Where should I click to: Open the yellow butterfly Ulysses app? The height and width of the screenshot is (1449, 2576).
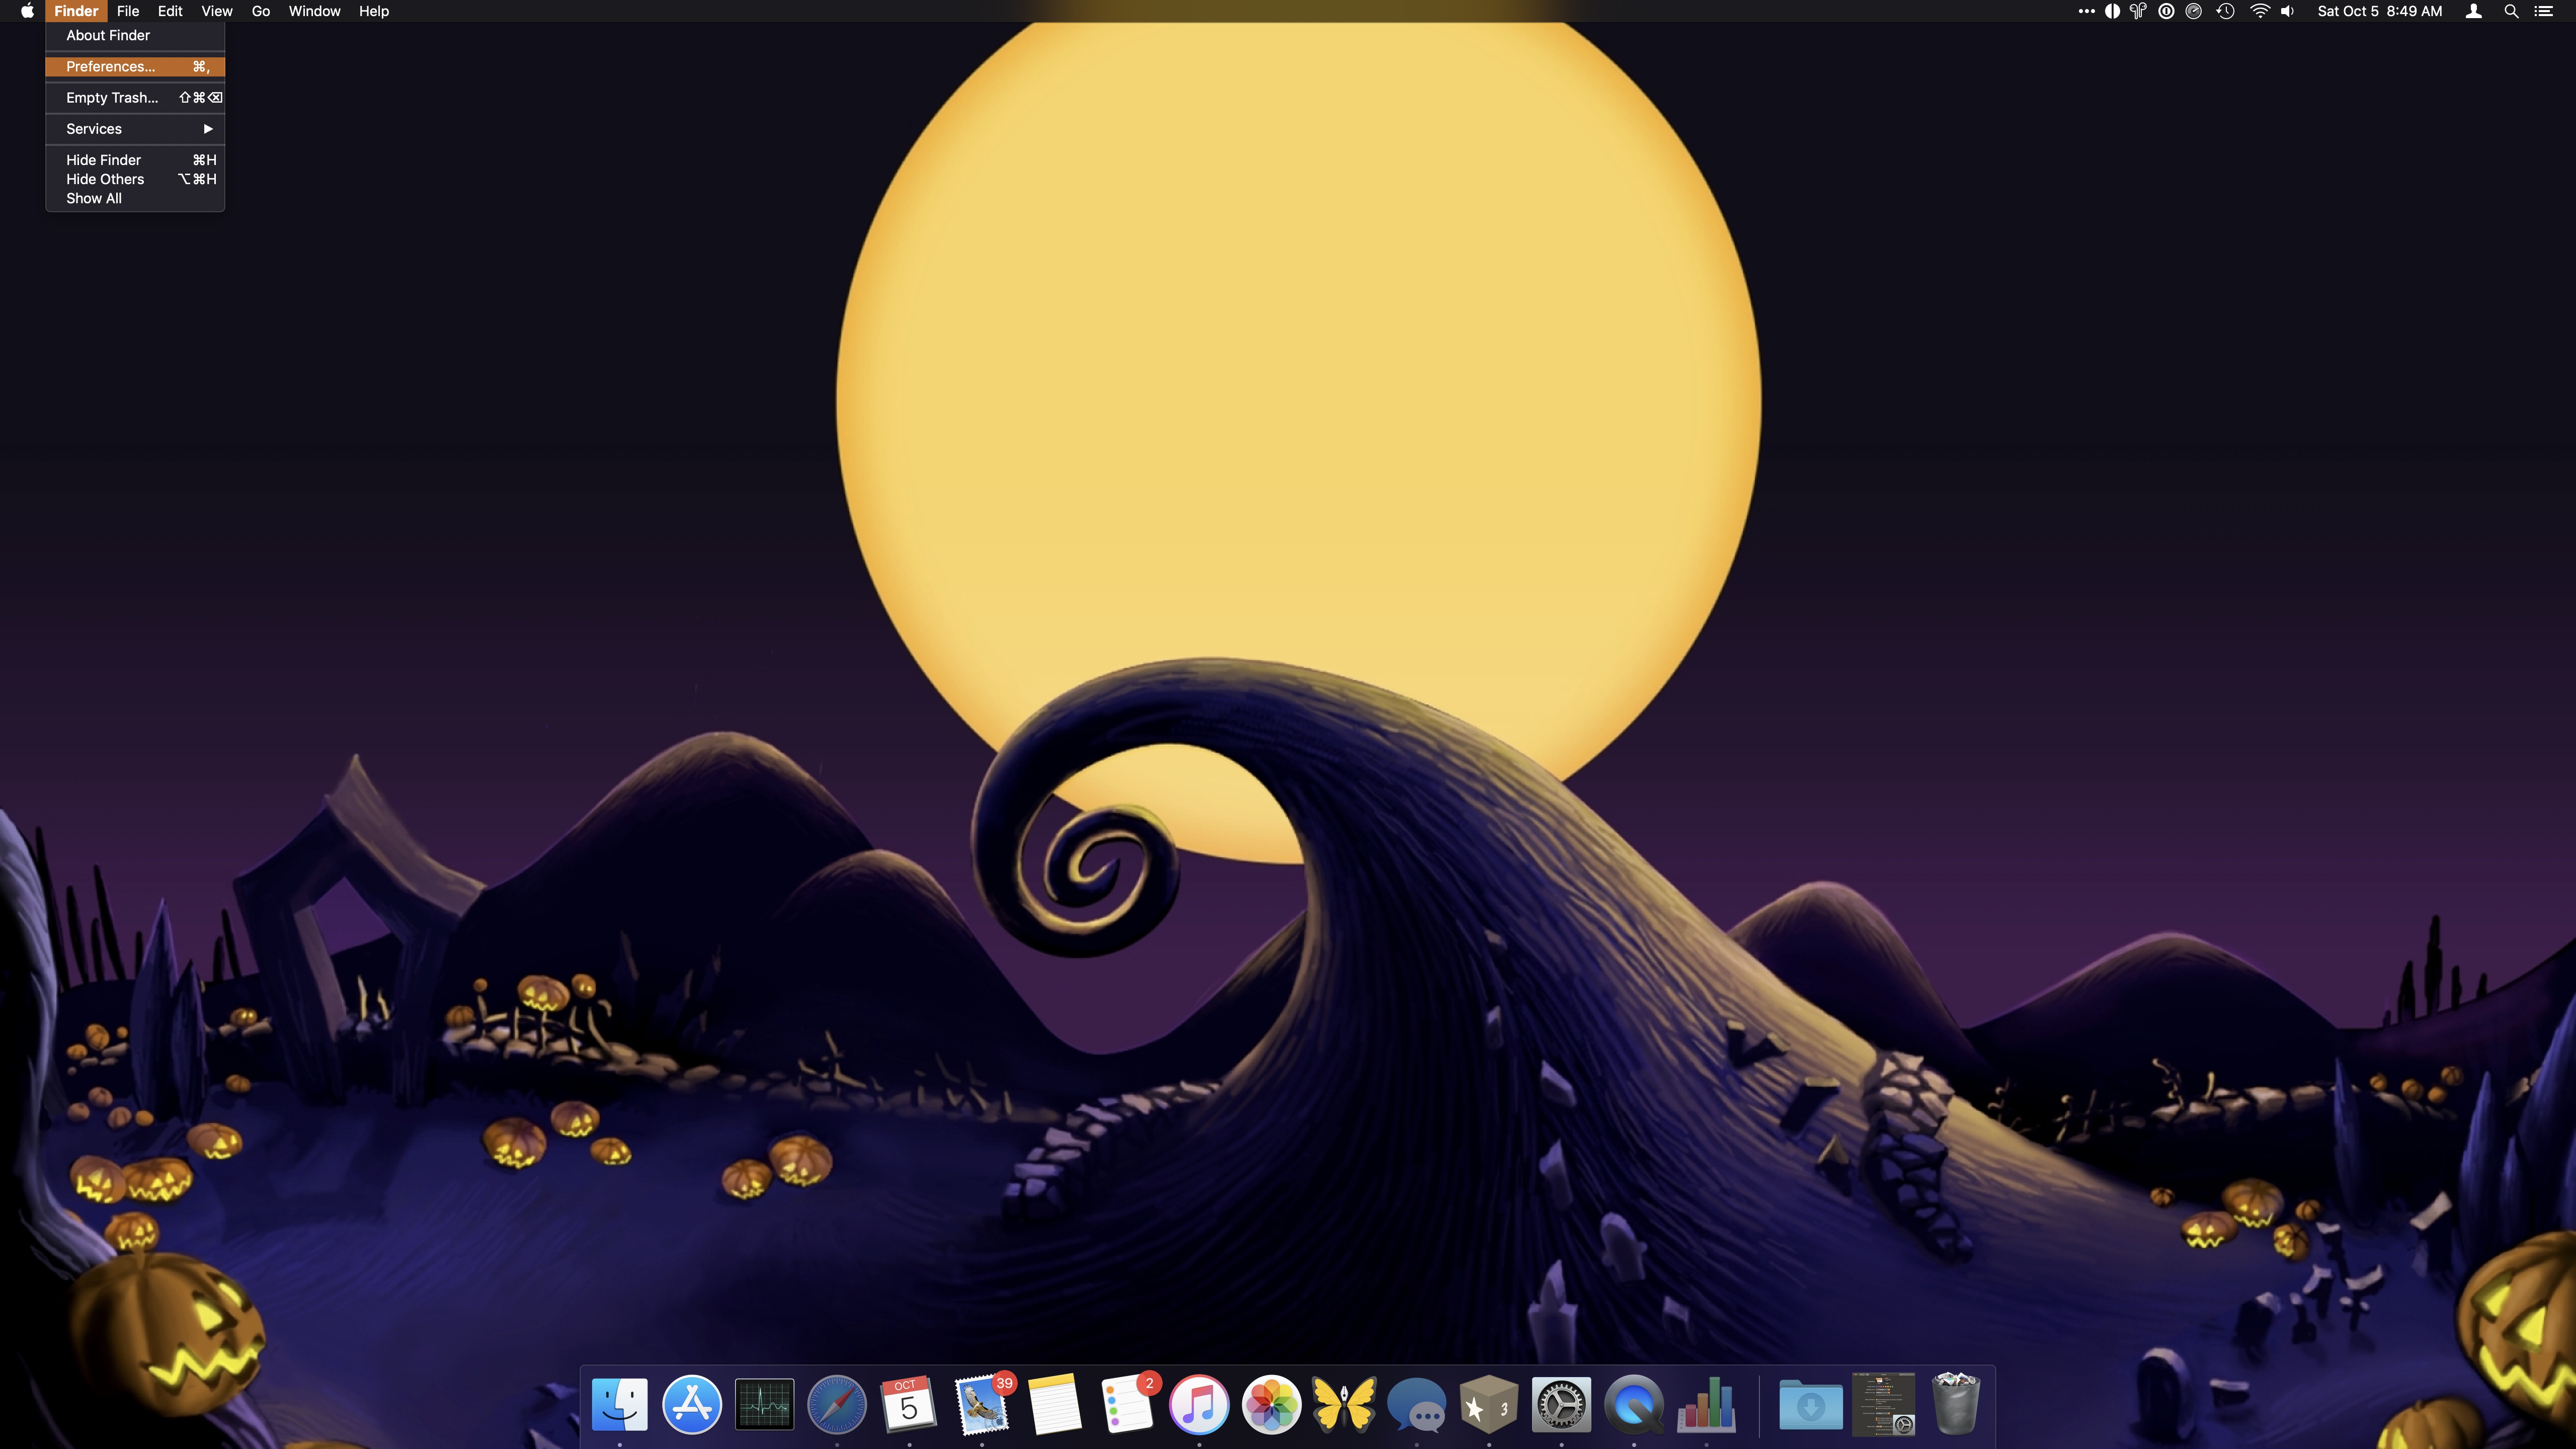1344,1404
